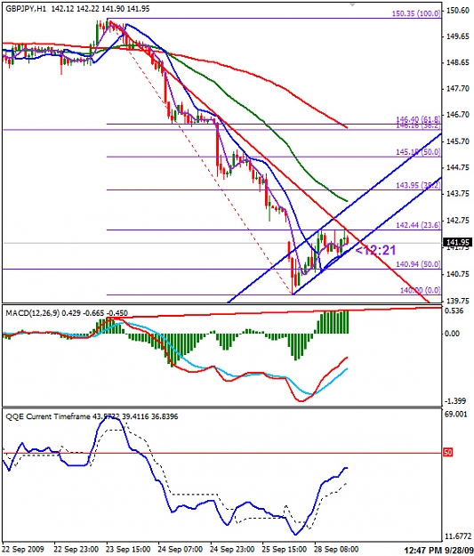Click the 0.536 MACD scale value

click(x=455, y=311)
